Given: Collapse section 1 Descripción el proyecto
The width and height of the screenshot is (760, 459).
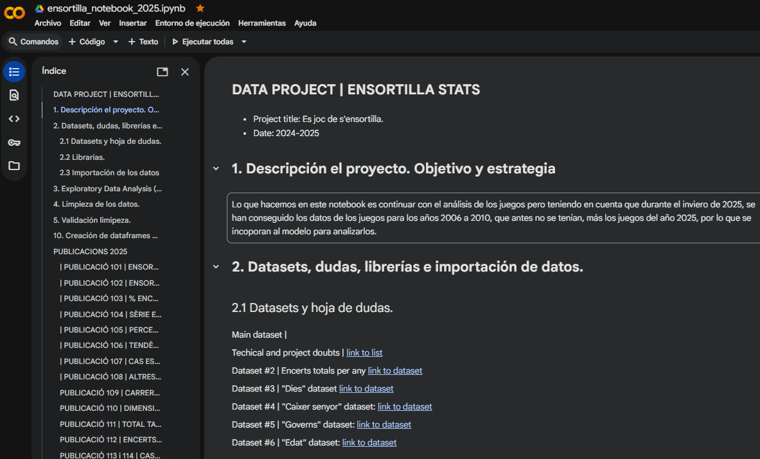Looking at the screenshot, I should click(x=216, y=169).
